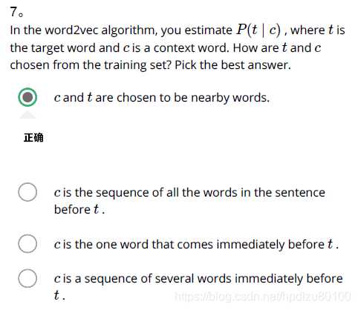Select the radio for 'chosen to be nearby words'

tap(27, 97)
